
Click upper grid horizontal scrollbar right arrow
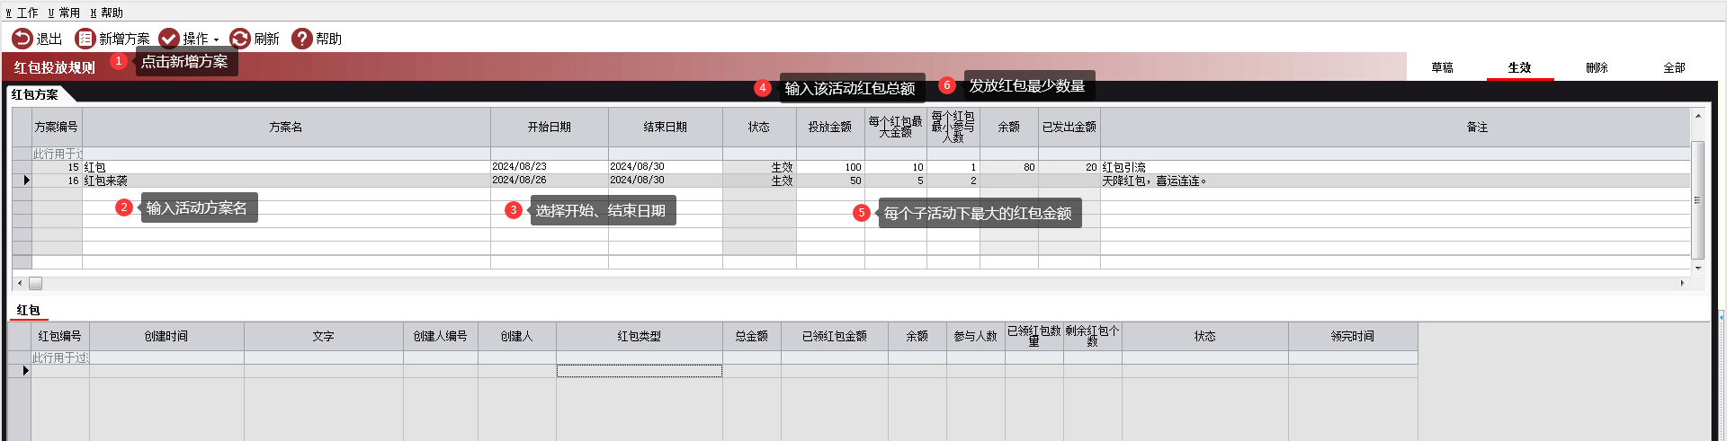[x=1682, y=283]
